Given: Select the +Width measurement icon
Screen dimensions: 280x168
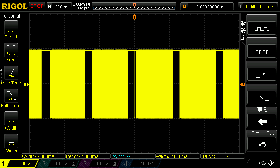Looking at the screenshot, I should click(x=11, y=118).
